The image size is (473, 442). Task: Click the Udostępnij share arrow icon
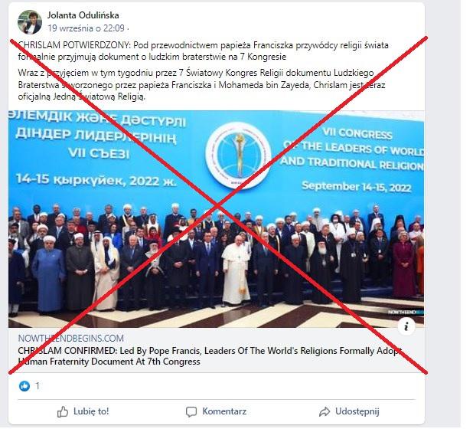tap(325, 411)
